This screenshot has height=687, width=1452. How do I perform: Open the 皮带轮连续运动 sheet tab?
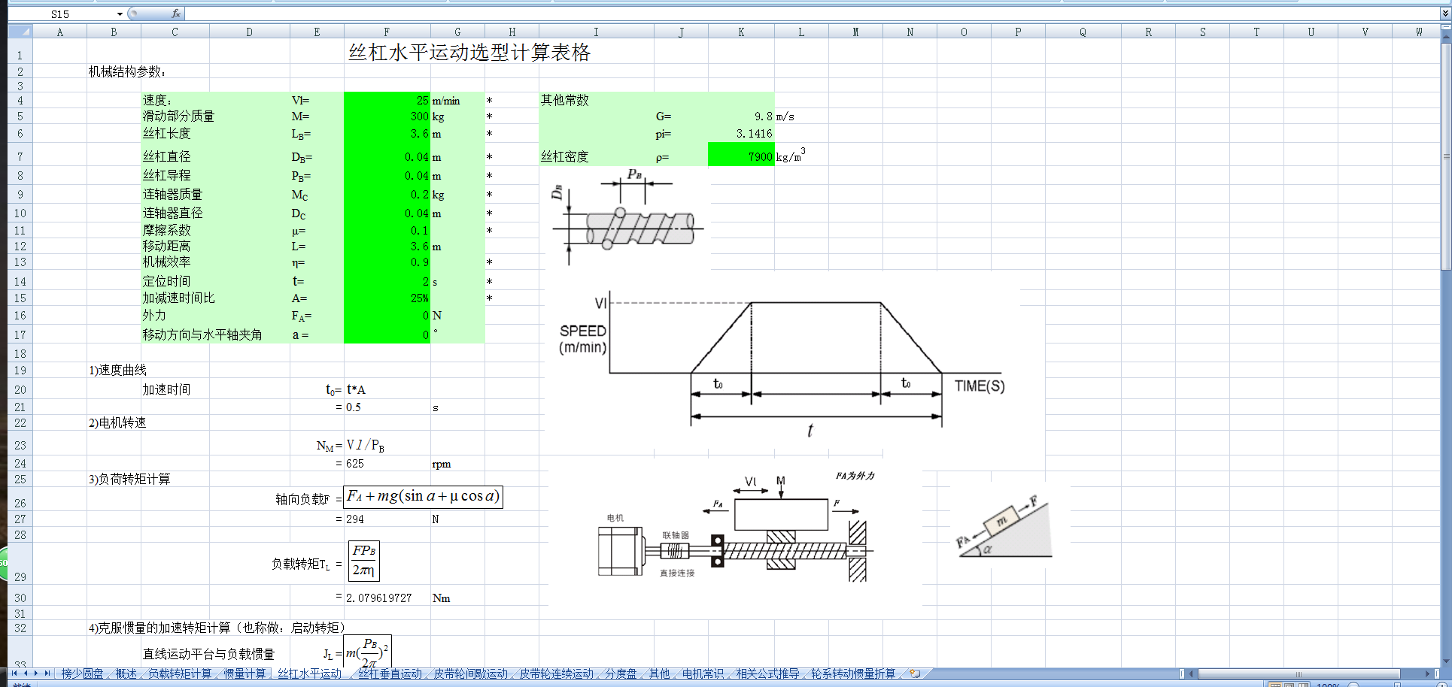[557, 673]
